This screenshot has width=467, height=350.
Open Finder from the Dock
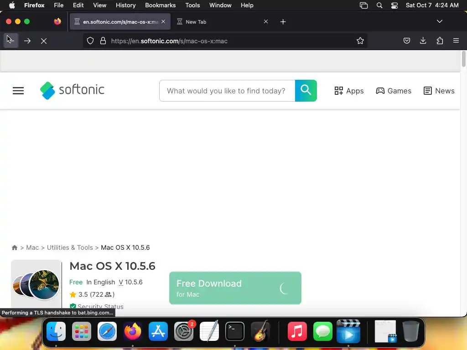click(x=56, y=331)
